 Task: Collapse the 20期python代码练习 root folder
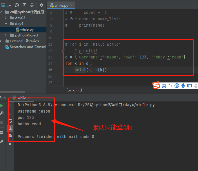[x=1, y=12]
